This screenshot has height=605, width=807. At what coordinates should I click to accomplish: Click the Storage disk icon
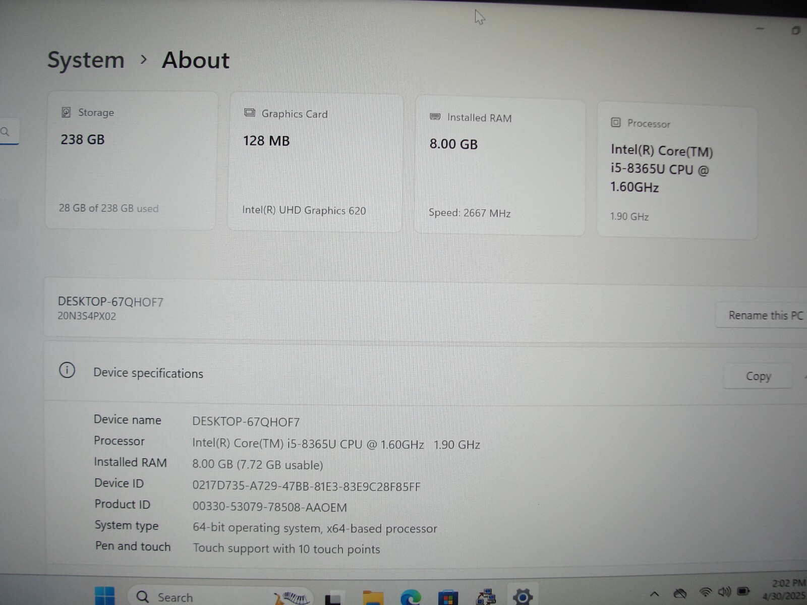66,112
